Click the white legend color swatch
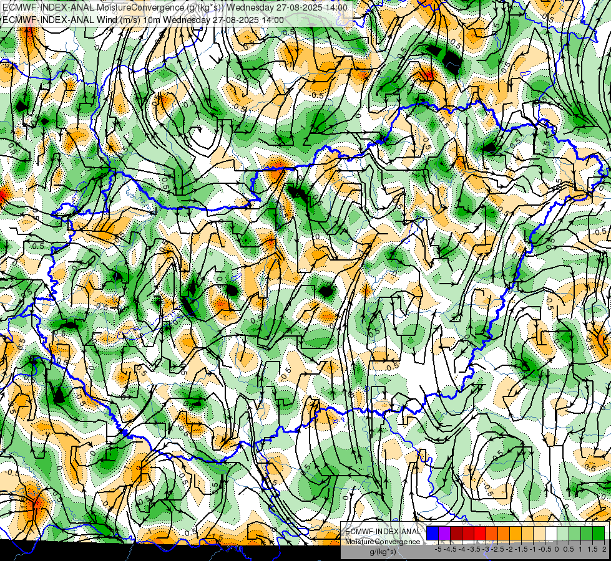 click(551, 533)
